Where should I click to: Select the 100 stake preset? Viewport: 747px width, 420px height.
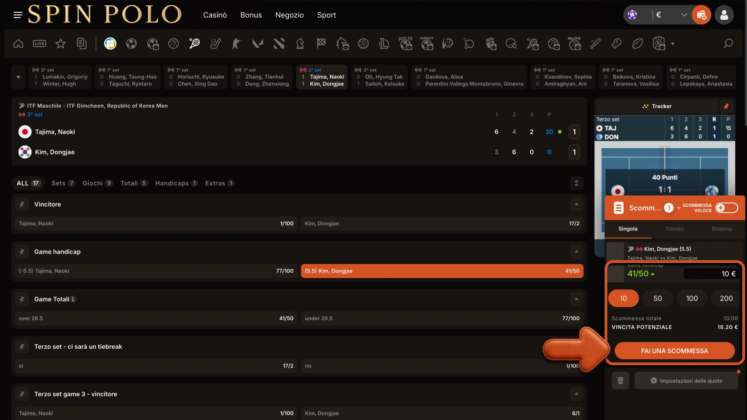(692, 298)
